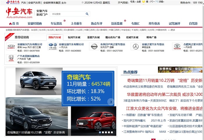The image size is (204, 140).
Task: Open 一饱眼福!四款最"壕"车型盘点 article
Action: [x=143, y=115]
